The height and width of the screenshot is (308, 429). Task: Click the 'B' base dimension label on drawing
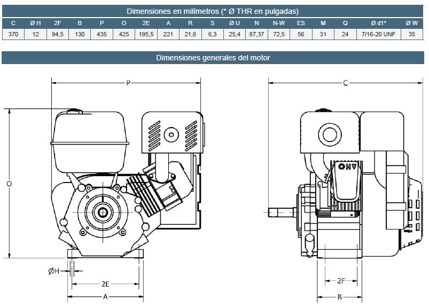[x=340, y=297]
